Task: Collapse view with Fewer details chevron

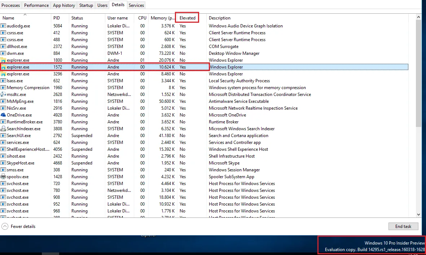Action: (x=5, y=226)
